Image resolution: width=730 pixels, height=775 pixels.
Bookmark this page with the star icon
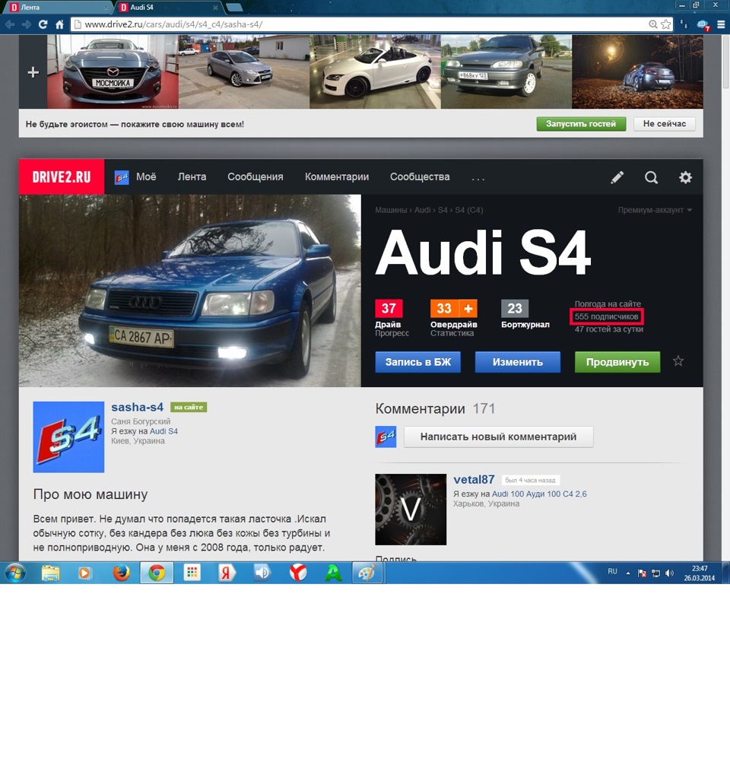point(666,24)
